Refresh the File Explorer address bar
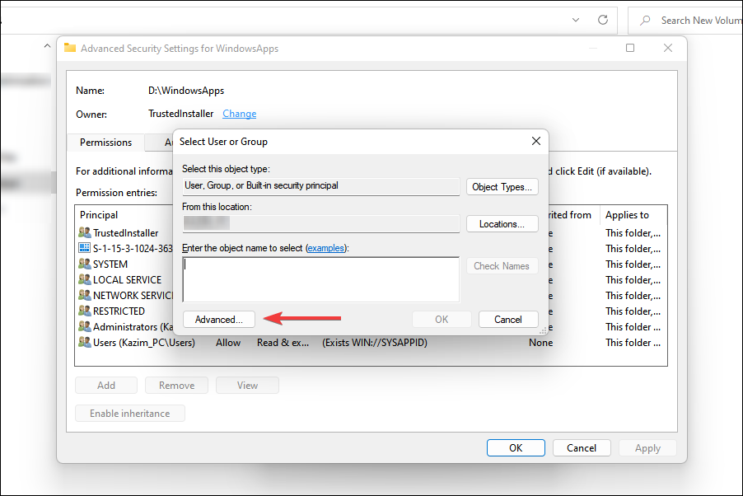This screenshot has width=743, height=496. click(603, 20)
